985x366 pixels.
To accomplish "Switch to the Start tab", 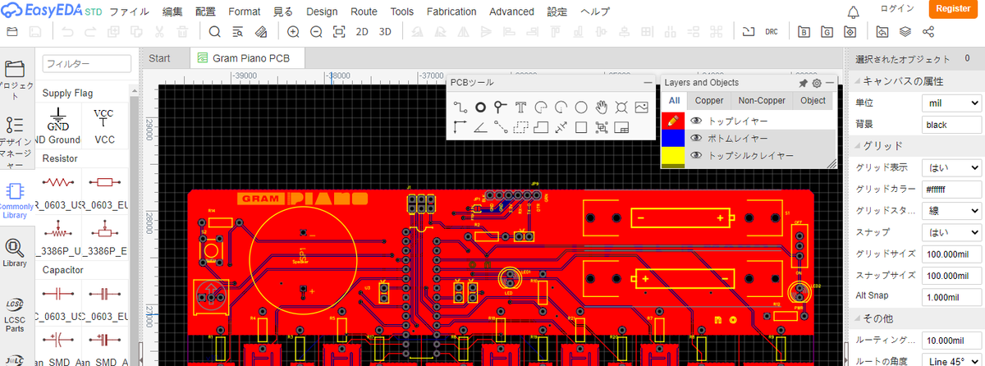I will 159,58.
